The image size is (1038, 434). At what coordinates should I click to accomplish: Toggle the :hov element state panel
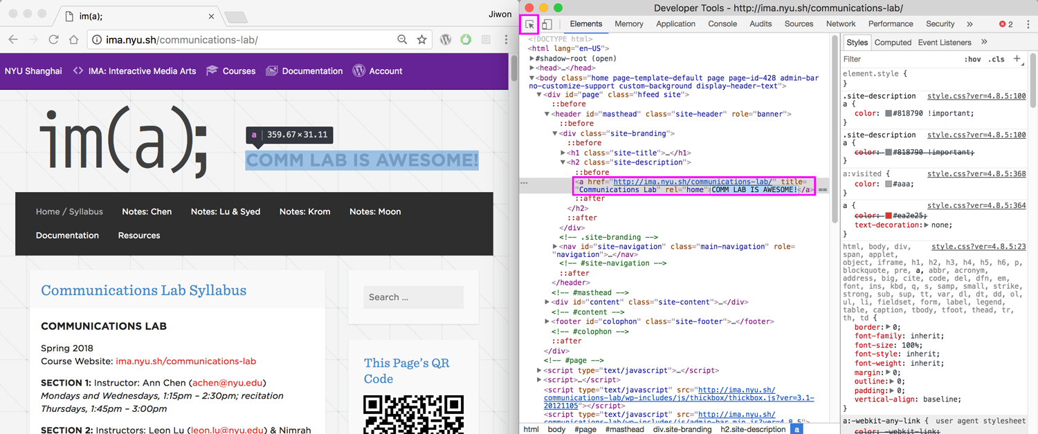[x=972, y=59]
